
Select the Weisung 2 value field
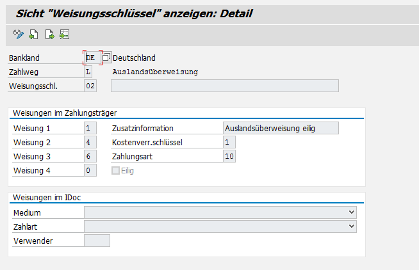click(90, 142)
